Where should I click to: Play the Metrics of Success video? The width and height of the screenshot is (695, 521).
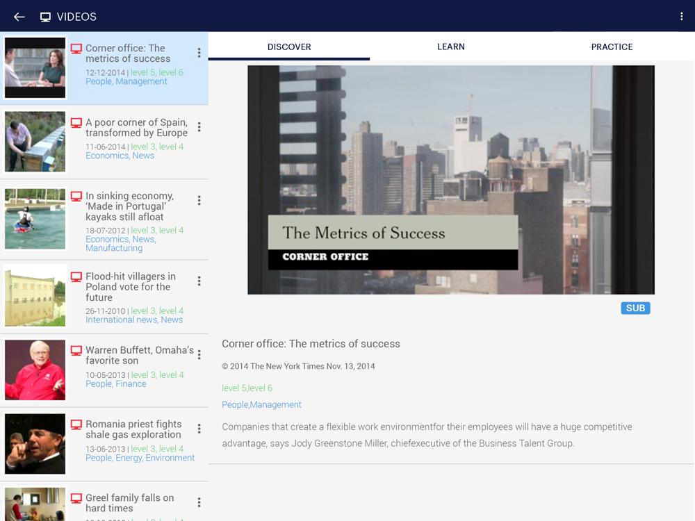point(450,180)
